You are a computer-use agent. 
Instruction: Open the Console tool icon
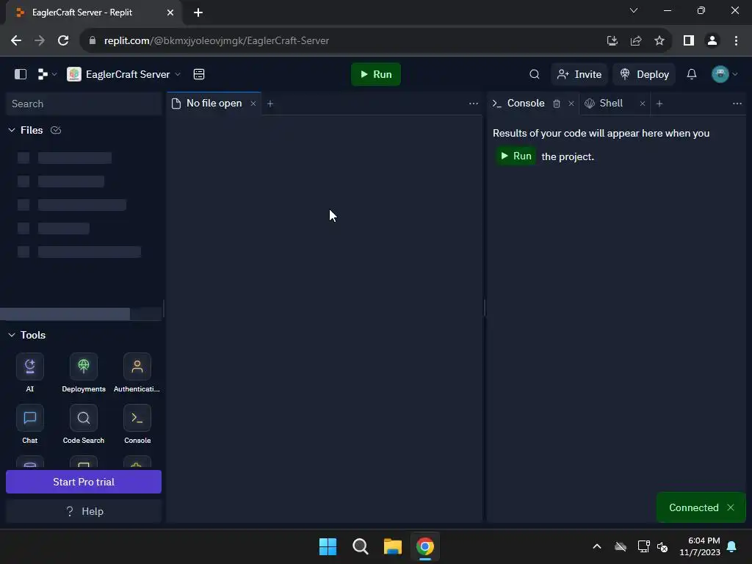tap(137, 424)
